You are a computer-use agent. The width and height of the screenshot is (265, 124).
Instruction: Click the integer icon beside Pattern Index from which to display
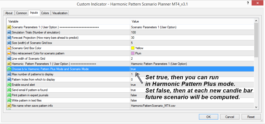click(9, 80)
